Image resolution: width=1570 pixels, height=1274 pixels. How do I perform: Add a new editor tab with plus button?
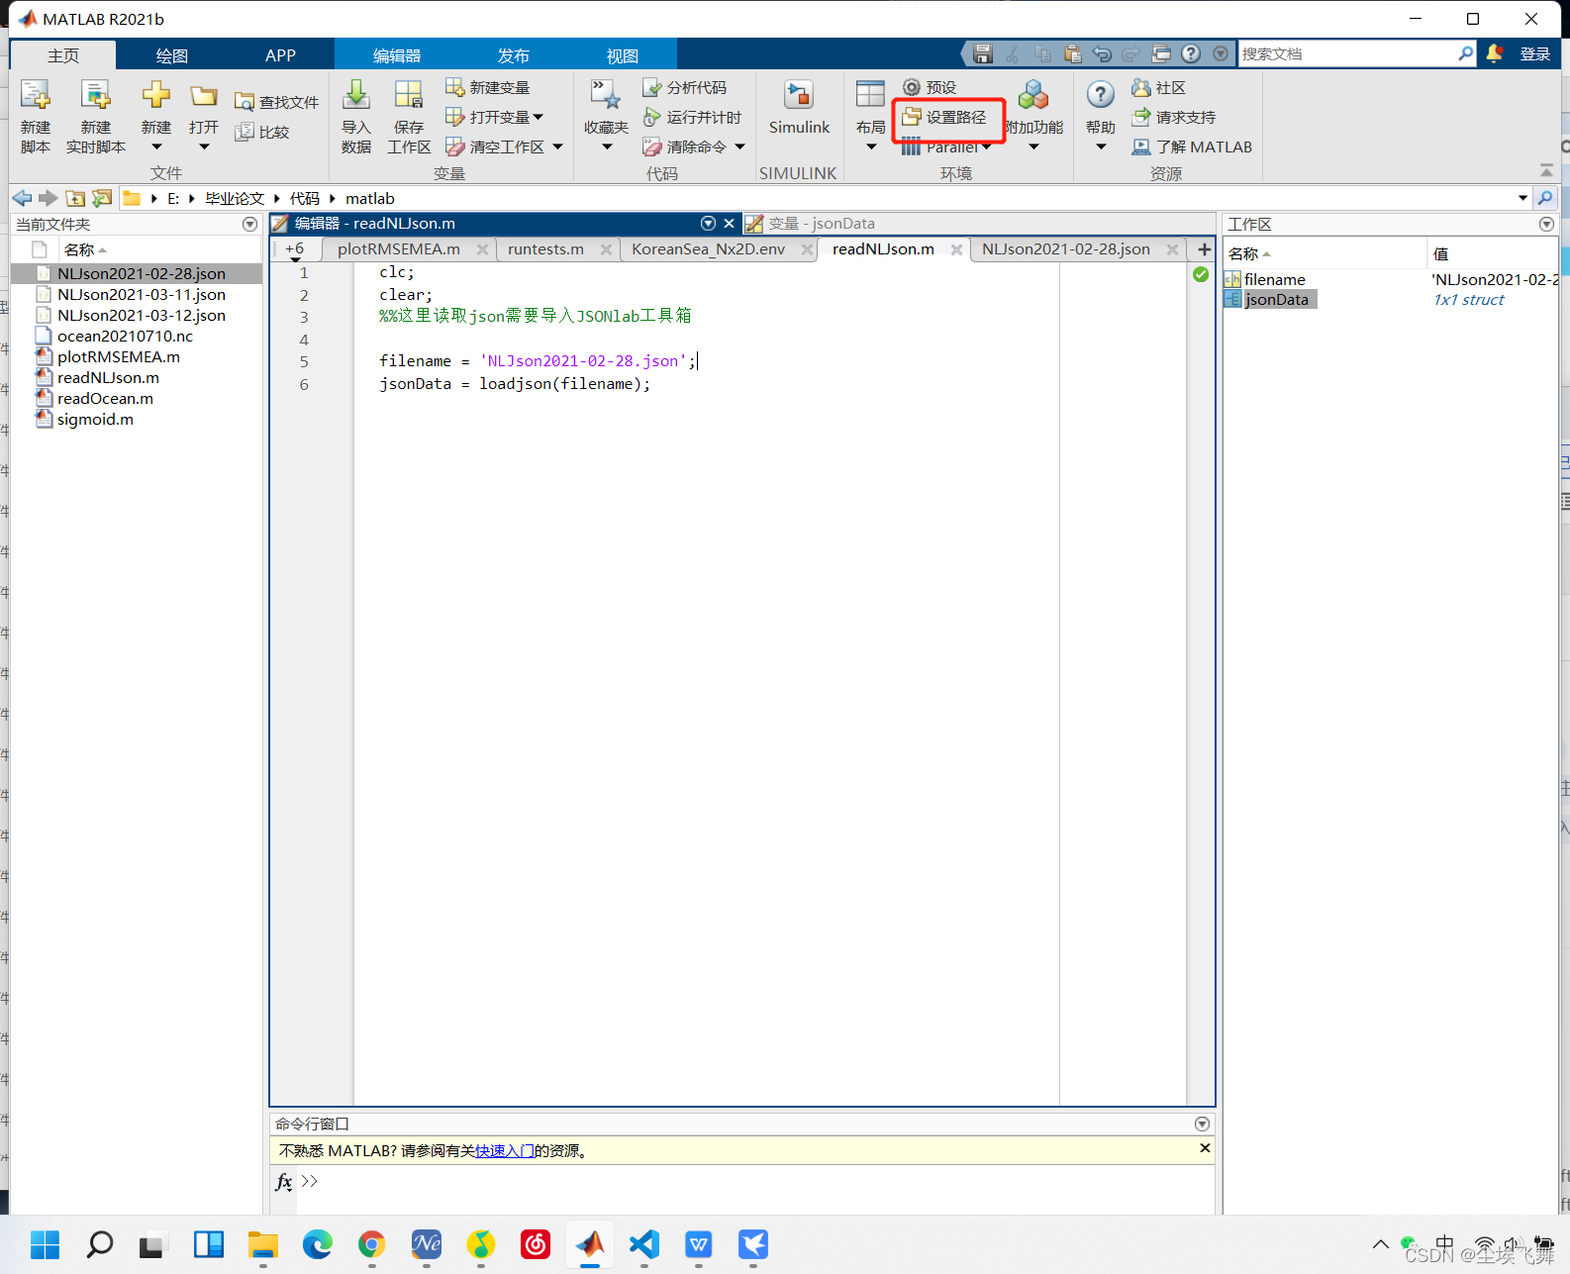[1204, 249]
